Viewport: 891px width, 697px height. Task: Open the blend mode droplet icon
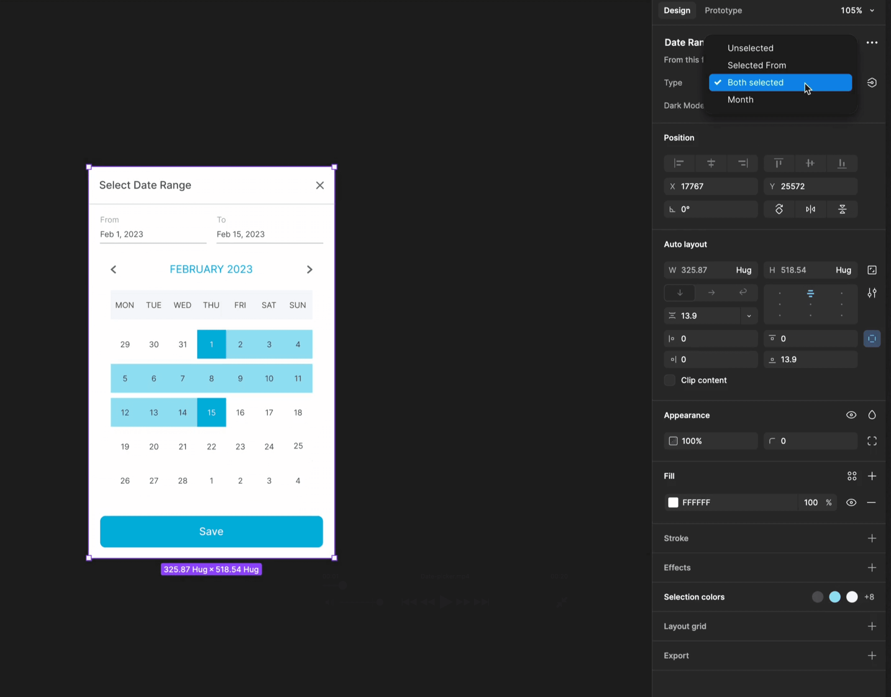(872, 415)
